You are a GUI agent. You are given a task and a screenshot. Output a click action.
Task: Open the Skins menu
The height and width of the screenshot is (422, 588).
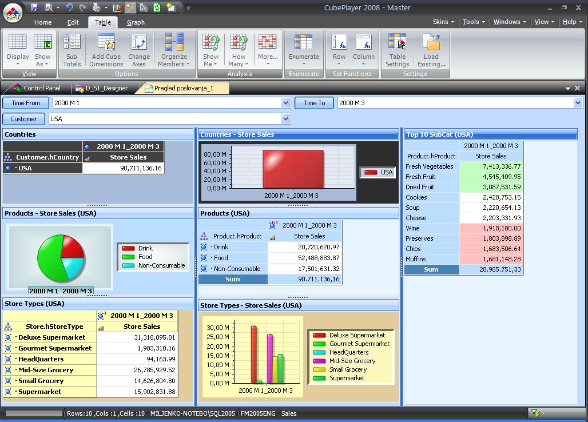click(x=443, y=22)
